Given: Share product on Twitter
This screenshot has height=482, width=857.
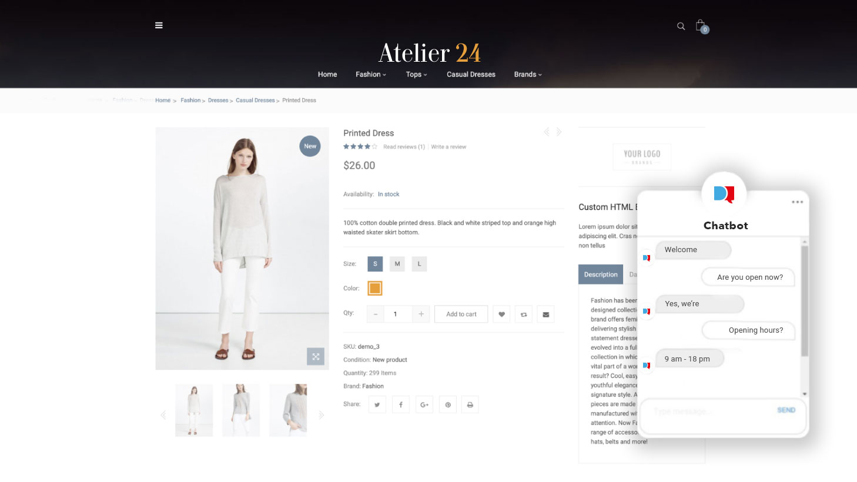Looking at the screenshot, I should 377,404.
